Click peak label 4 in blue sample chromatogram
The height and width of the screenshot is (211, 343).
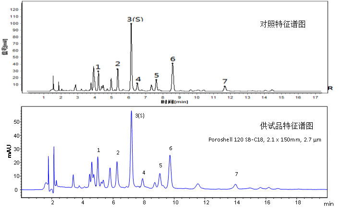(144, 173)
